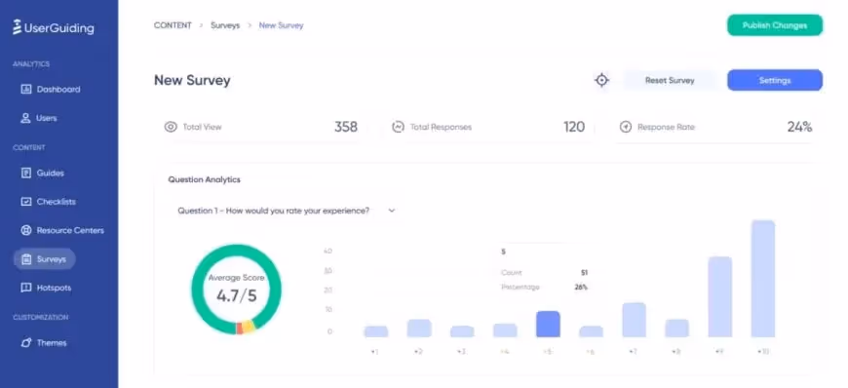Open Hotspots from the sidebar
Viewport: 848px width, 388px height.
click(46, 288)
